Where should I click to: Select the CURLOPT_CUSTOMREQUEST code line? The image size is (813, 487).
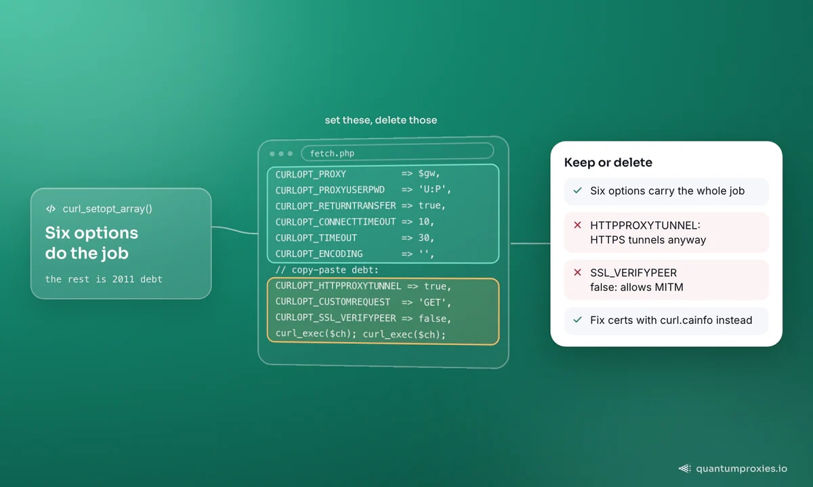click(x=363, y=302)
